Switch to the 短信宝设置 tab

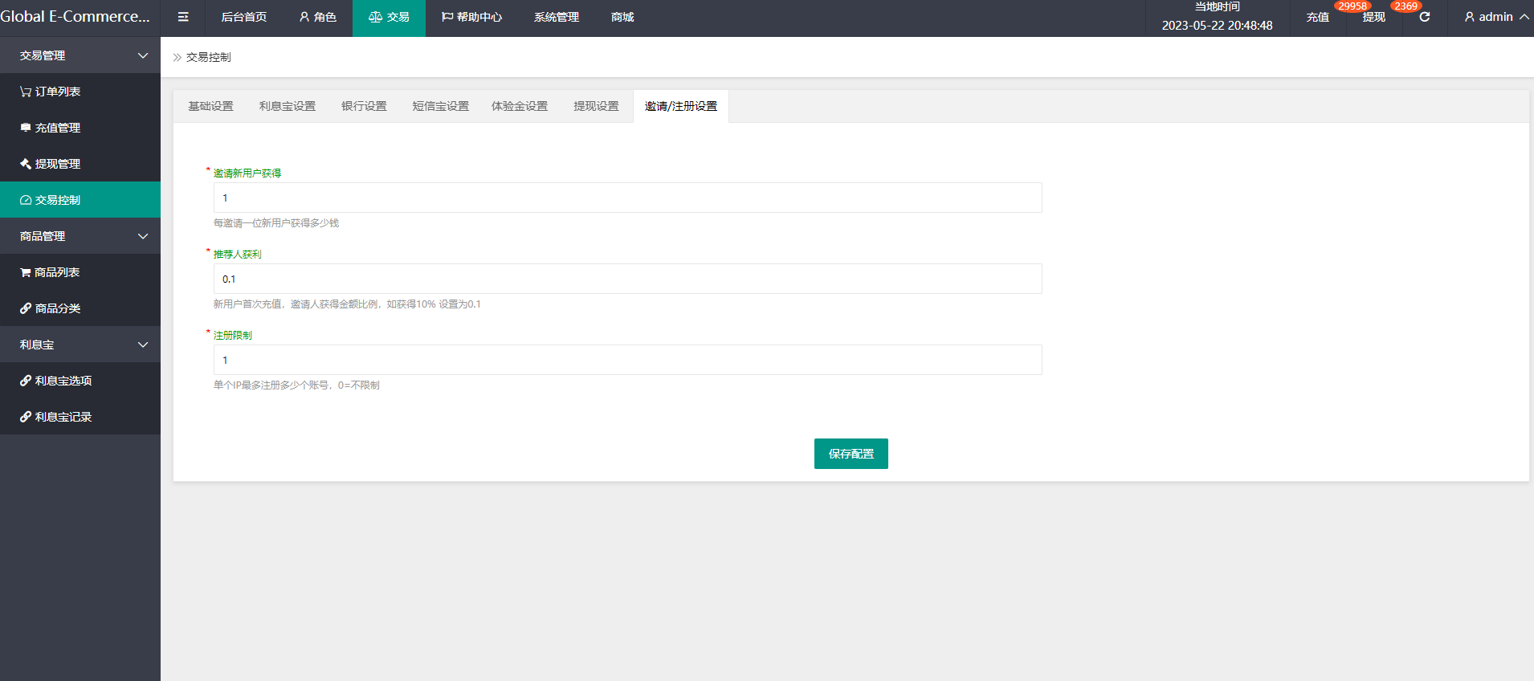[440, 106]
